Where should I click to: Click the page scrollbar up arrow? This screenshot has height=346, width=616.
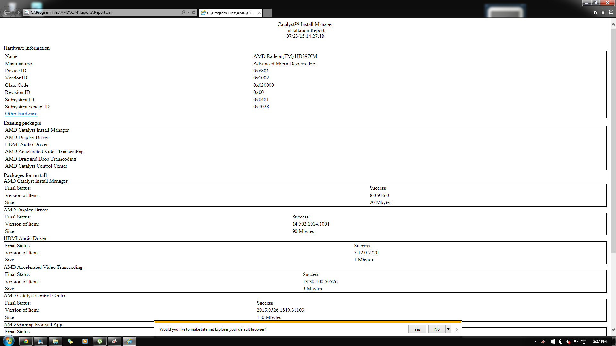click(x=613, y=24)
